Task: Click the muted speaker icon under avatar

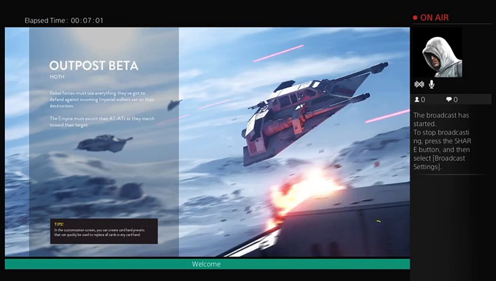Action: (419, 84)
